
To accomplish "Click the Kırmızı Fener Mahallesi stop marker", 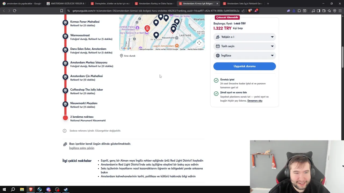I will 65,23.
